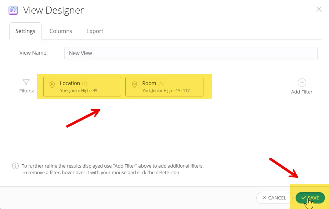Select the Location filter title
This screenshot has width=329, height=209.
click(x=70, y=83)
